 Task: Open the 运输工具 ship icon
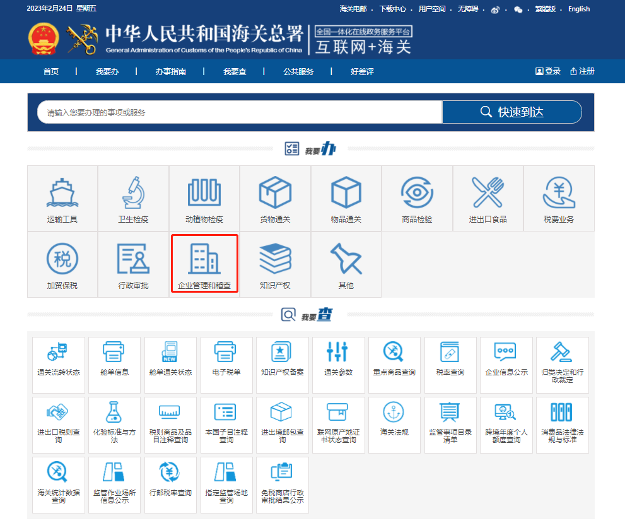(x=62, y=192)
